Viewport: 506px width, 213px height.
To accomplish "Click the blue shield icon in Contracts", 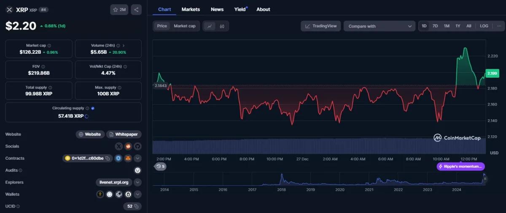I will tap(118, 158).
